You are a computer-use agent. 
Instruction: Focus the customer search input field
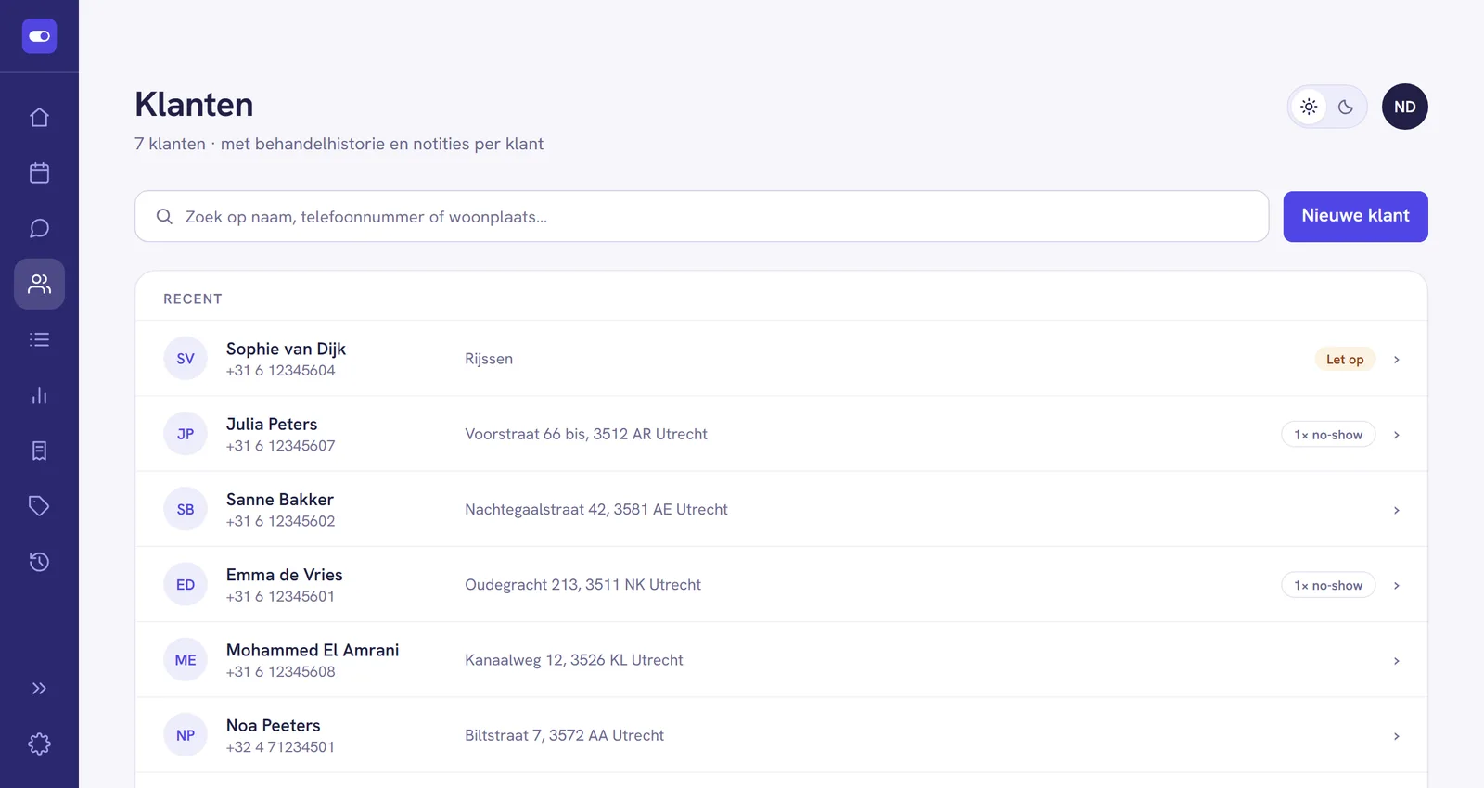coord(701,217)
